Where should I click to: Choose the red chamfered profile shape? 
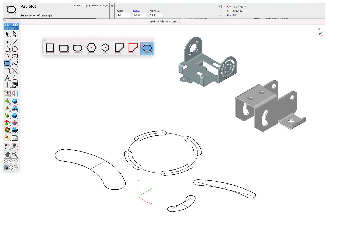click(133, 48)
